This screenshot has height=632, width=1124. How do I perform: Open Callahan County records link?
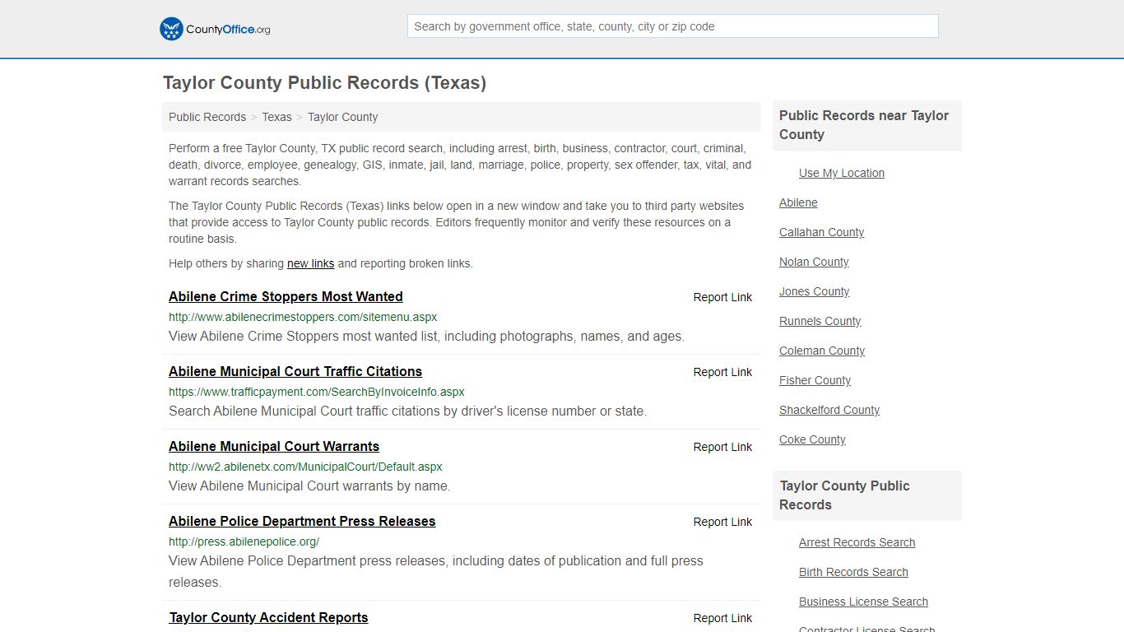tap(821, 232)
